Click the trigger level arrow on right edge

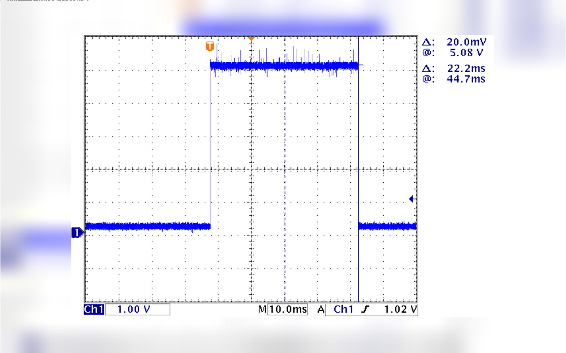click(x=413, y=199)
